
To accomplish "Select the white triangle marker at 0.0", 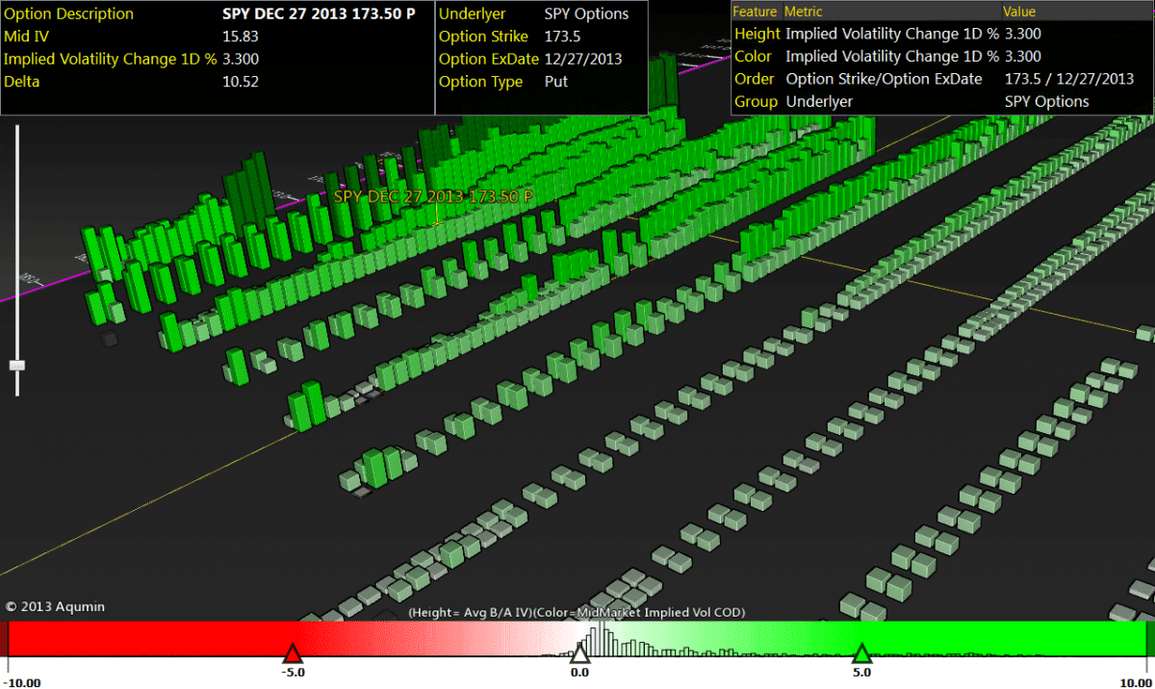I will point(579,653).
